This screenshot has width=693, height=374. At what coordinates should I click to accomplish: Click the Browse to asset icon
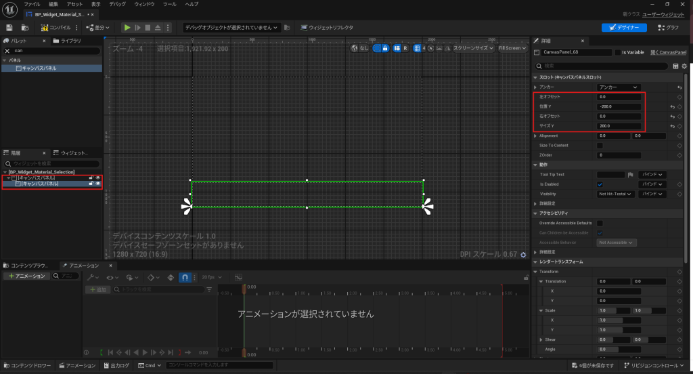(x=25, y=28)
